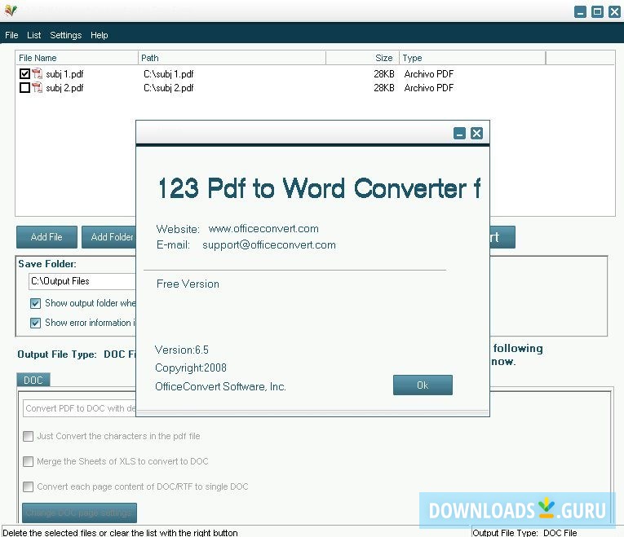Screen dimensions: 624x537
Task: Minimize the About dialog
Action: click(x=460, y=133)
